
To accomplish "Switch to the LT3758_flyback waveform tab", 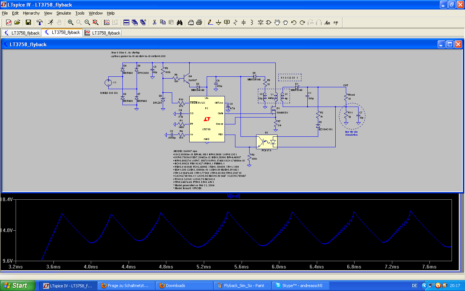I will pos(102,33).
